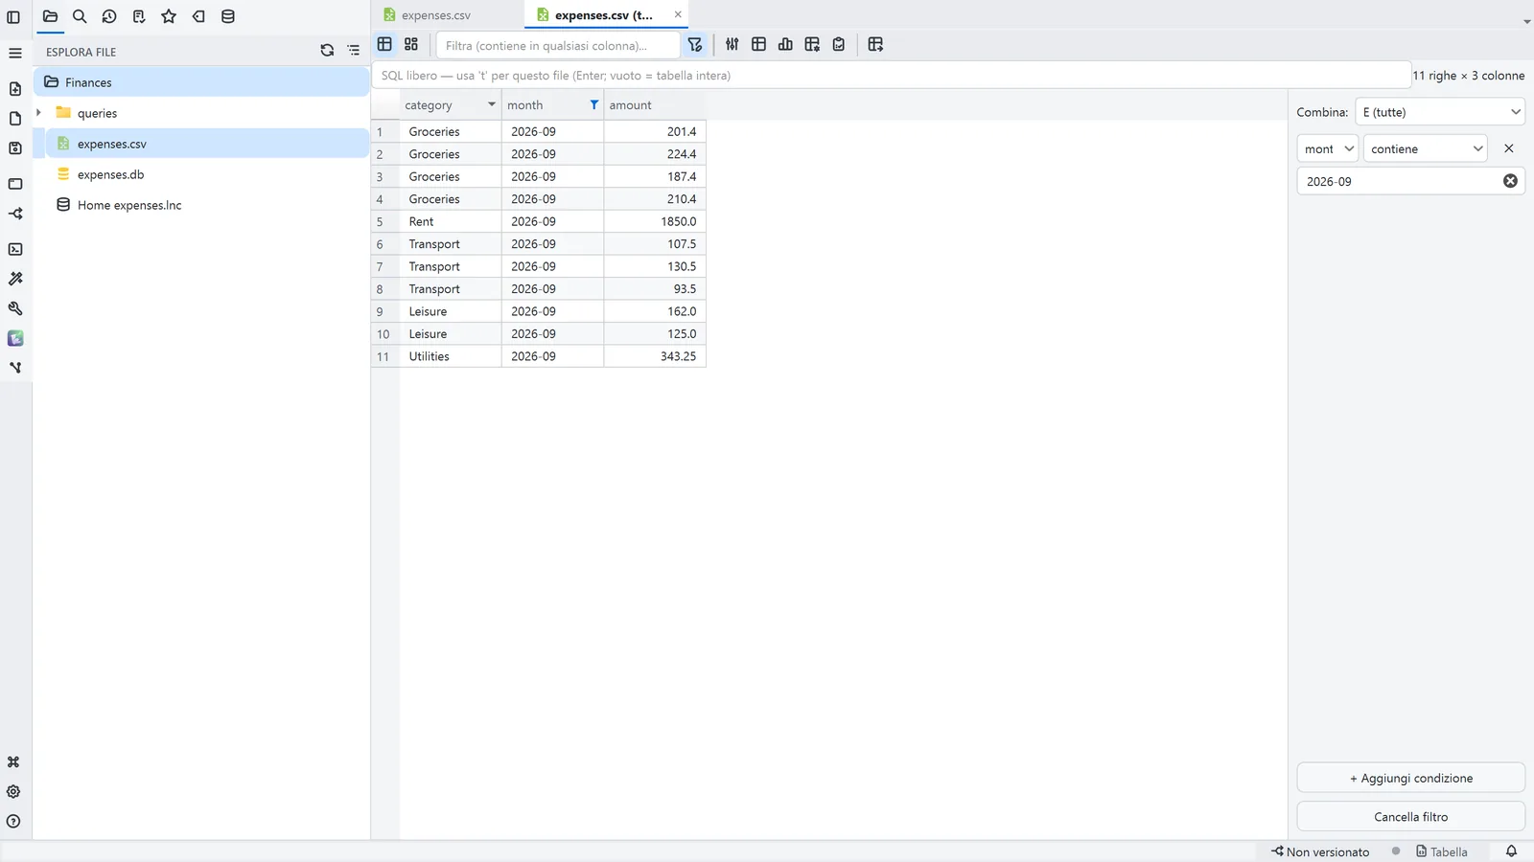1534x862 pixels.
Task: Click Tabella status bar item
Action: (1442, 851)
